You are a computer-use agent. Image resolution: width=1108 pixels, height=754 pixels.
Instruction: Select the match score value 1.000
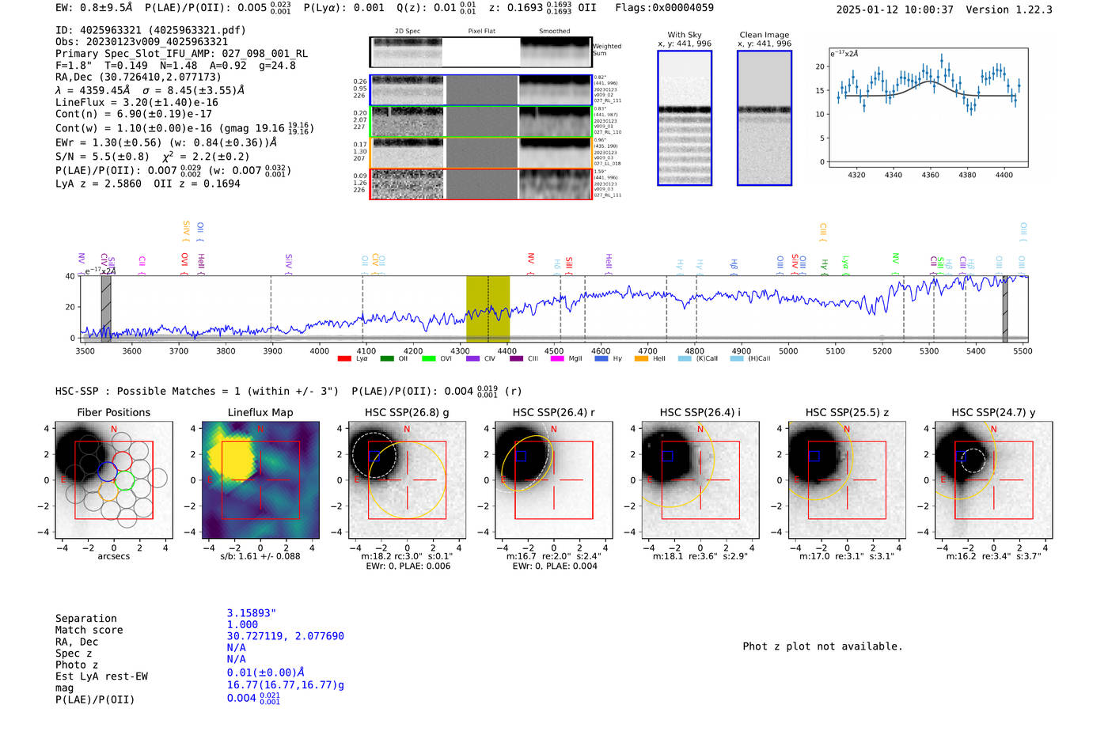pyautogui.click(x=242, y=625)
